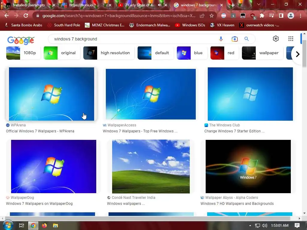Viewport: 307px width, 230px height.
Task: Click the address bar URL field
Action: click(x=119, y=16)
